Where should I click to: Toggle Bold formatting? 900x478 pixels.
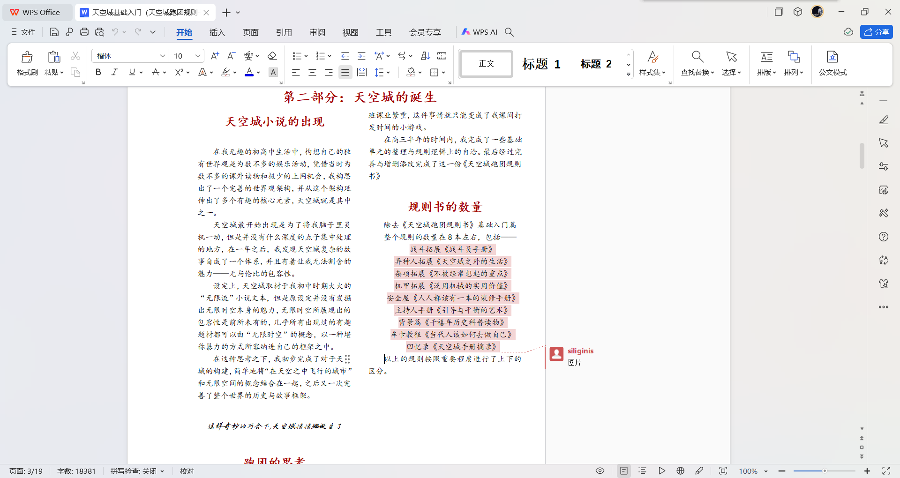[x=98, y=72]
